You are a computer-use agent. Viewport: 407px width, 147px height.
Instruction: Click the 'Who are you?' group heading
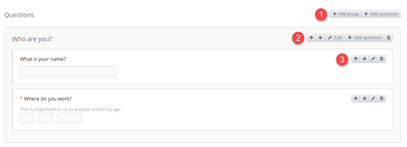point(32,39)
